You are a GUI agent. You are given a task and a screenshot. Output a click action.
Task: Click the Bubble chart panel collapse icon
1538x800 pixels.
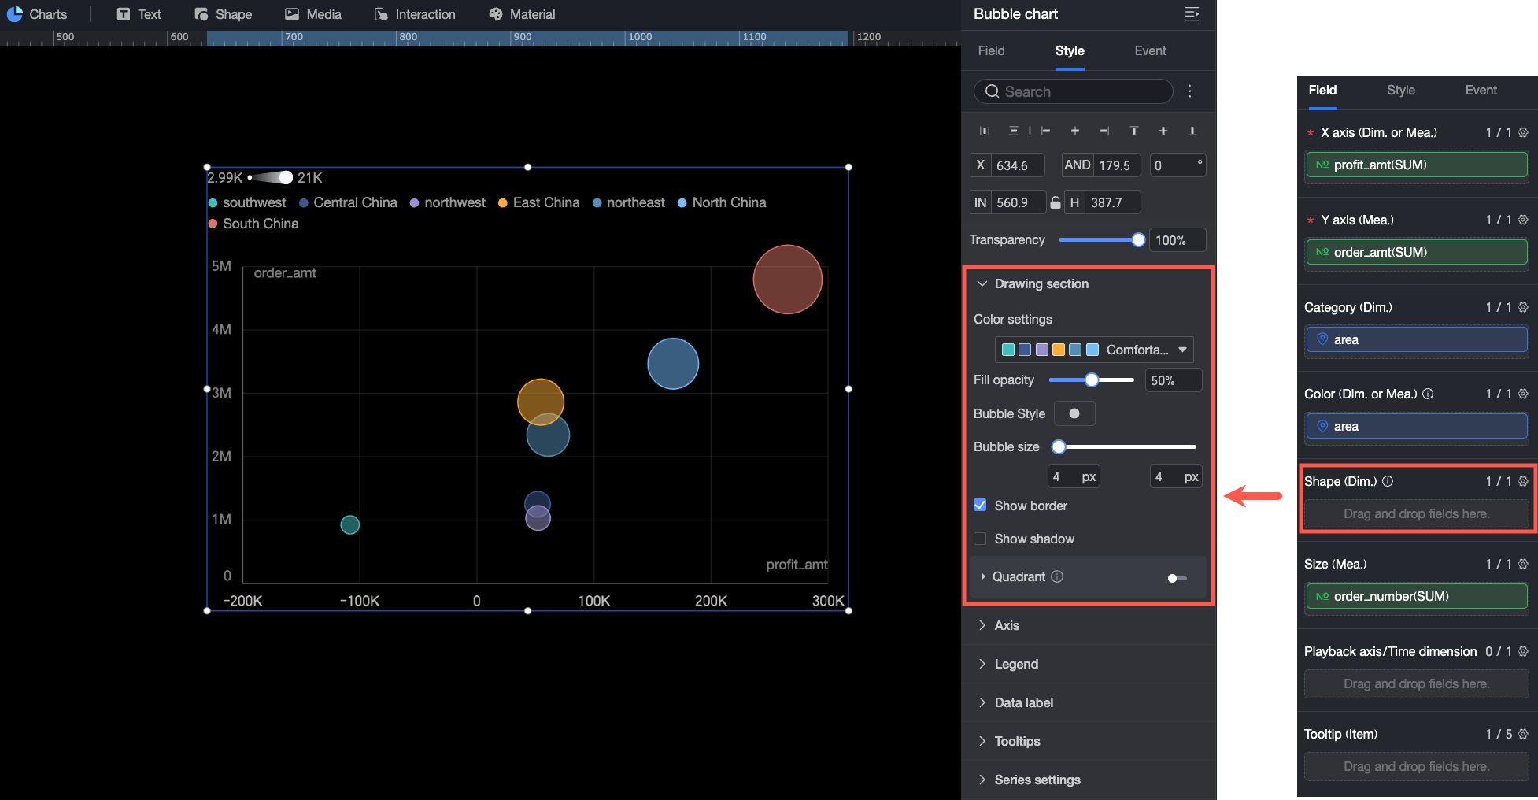(1192, 14)
